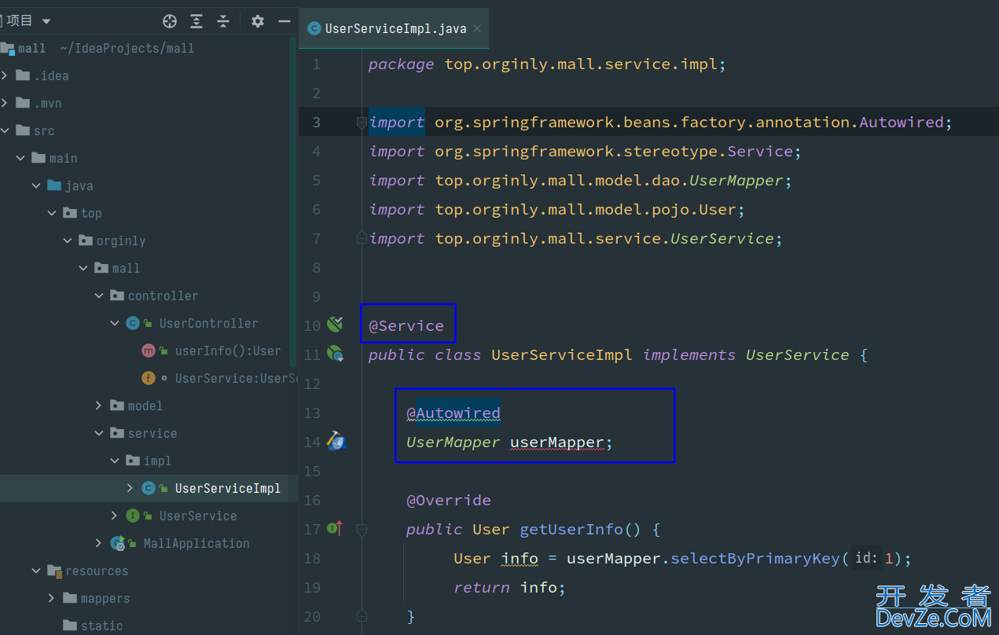Collapse the main folder
Viewport: 999px width, 635px height.
tap(20, 158)
